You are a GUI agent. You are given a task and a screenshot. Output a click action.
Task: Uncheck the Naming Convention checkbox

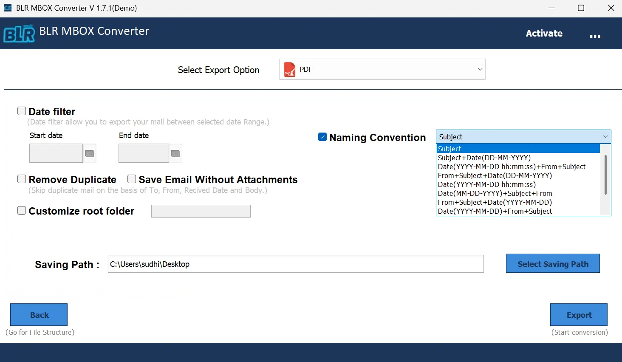coord(322,137)
